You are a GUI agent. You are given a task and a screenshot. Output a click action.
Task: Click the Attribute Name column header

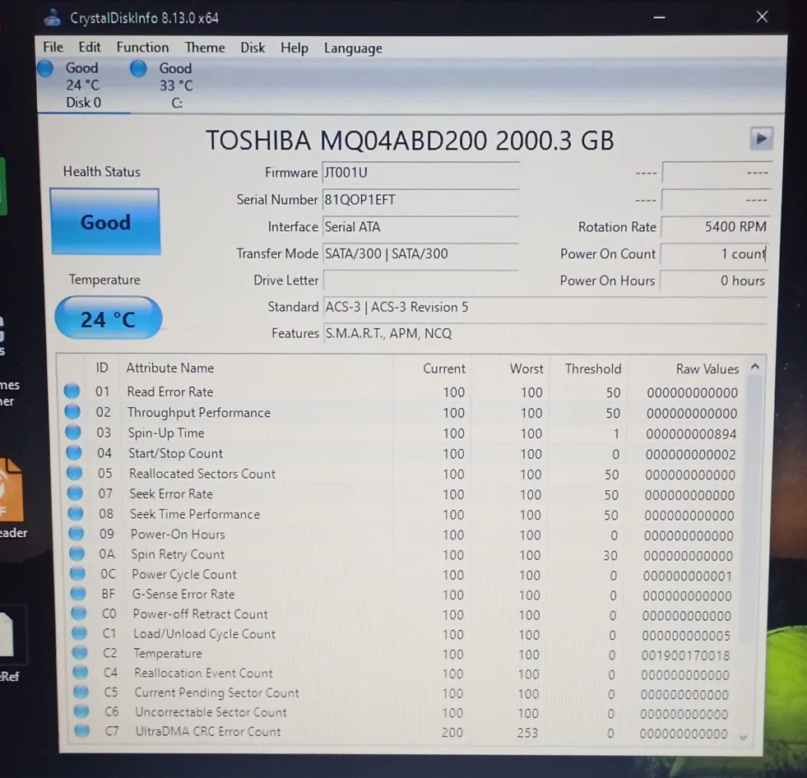coord(169,368)
